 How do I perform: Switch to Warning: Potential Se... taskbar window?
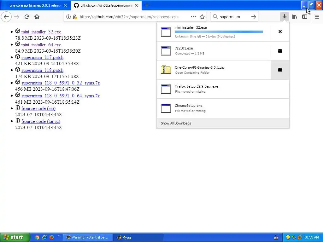pos(88,238)
